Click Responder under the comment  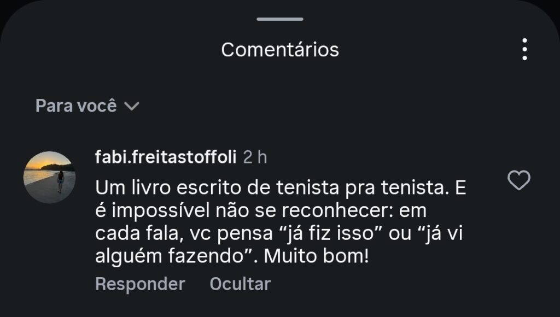[x=140, y=284]
